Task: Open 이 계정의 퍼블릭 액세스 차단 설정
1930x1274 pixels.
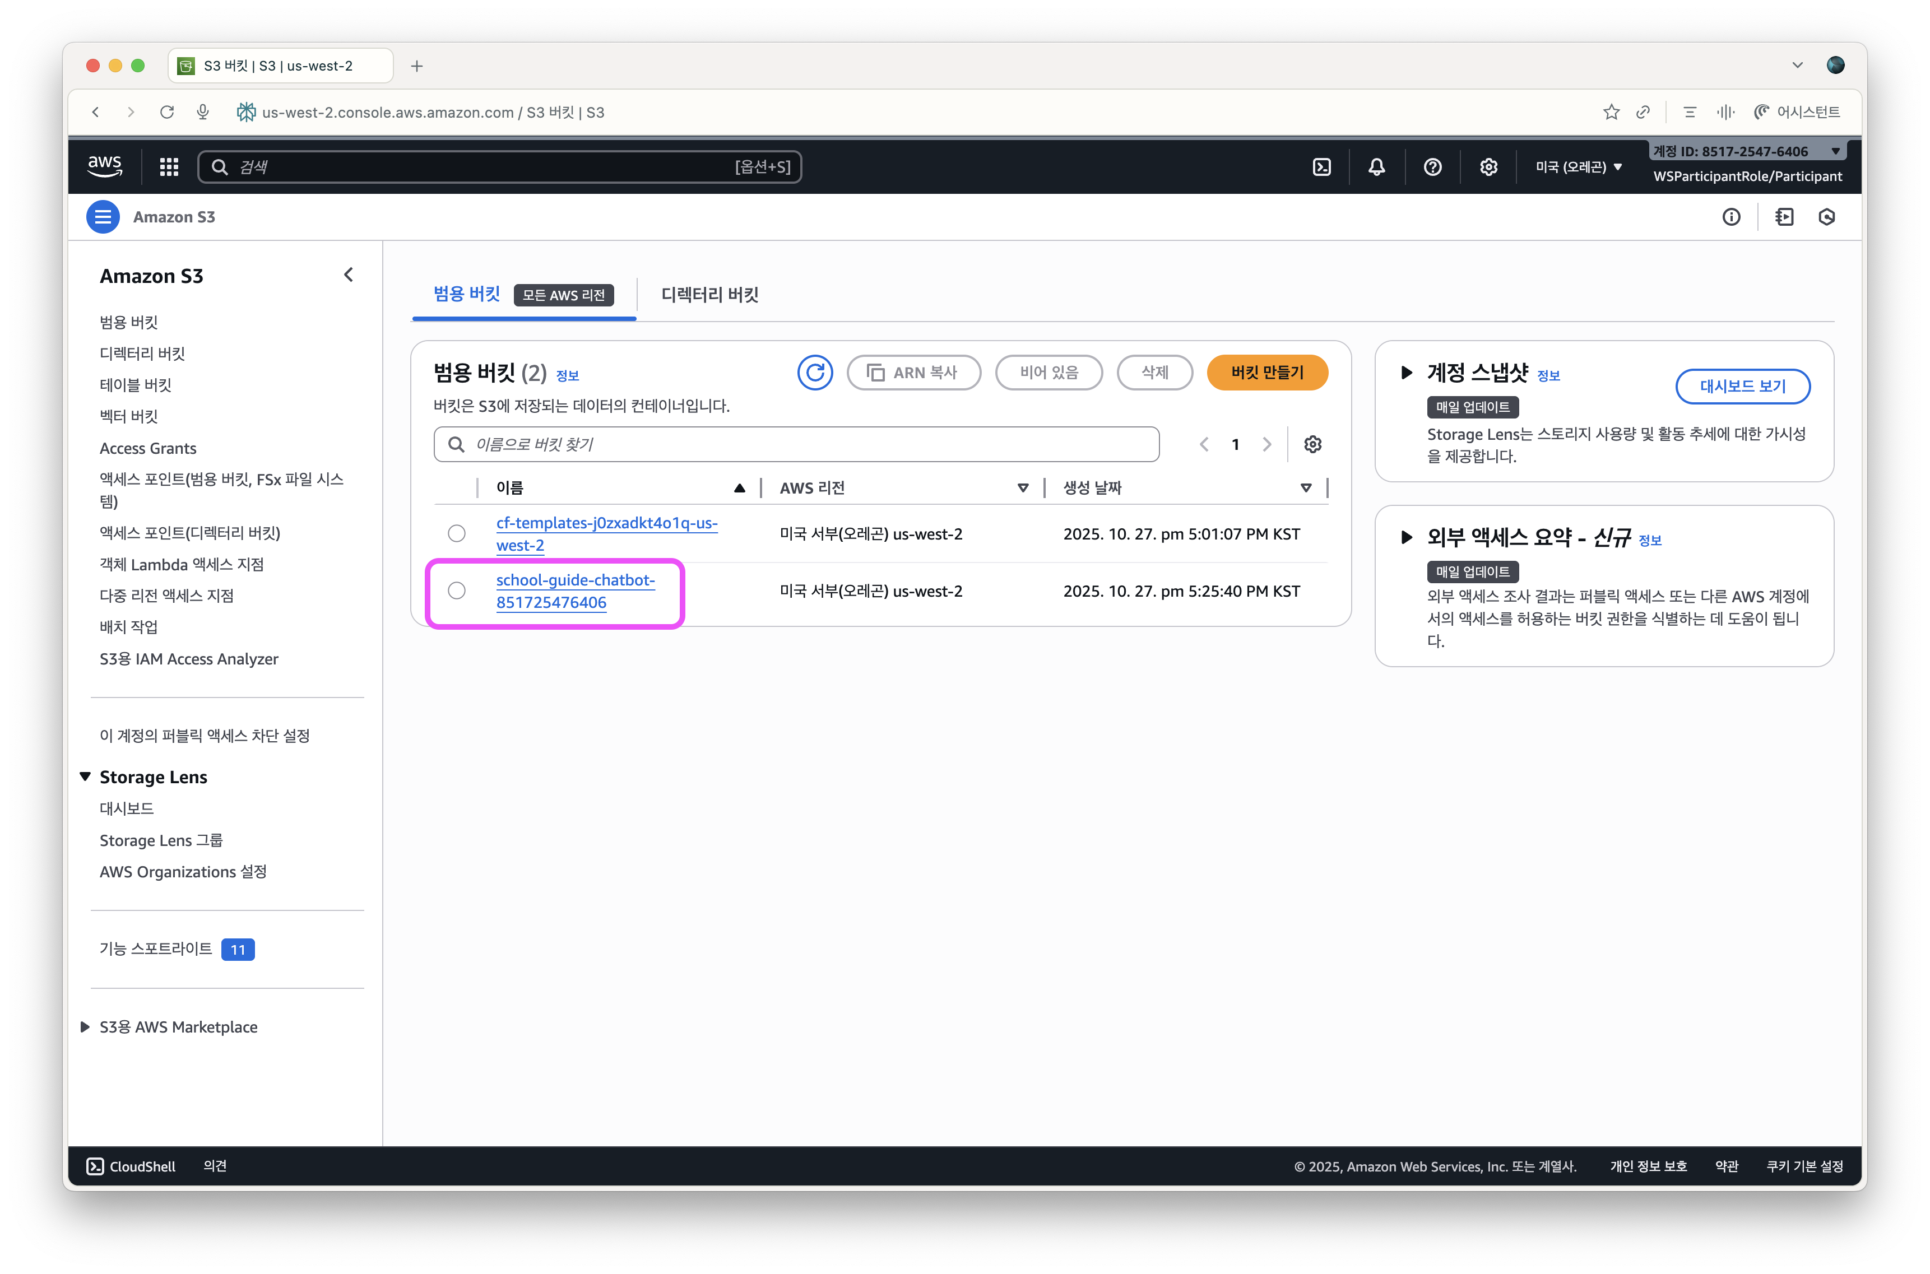Action: tap(205, 735)
